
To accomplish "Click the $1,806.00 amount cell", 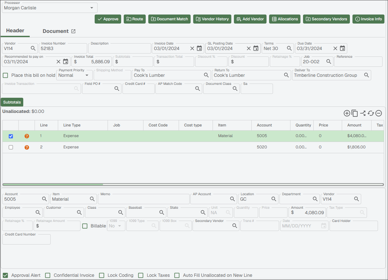I will [356, 147].
